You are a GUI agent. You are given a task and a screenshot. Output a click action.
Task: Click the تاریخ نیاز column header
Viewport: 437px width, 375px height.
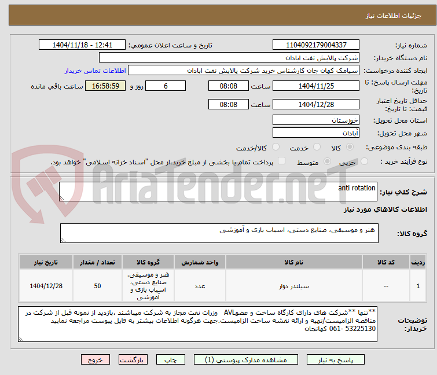[46, 262]
